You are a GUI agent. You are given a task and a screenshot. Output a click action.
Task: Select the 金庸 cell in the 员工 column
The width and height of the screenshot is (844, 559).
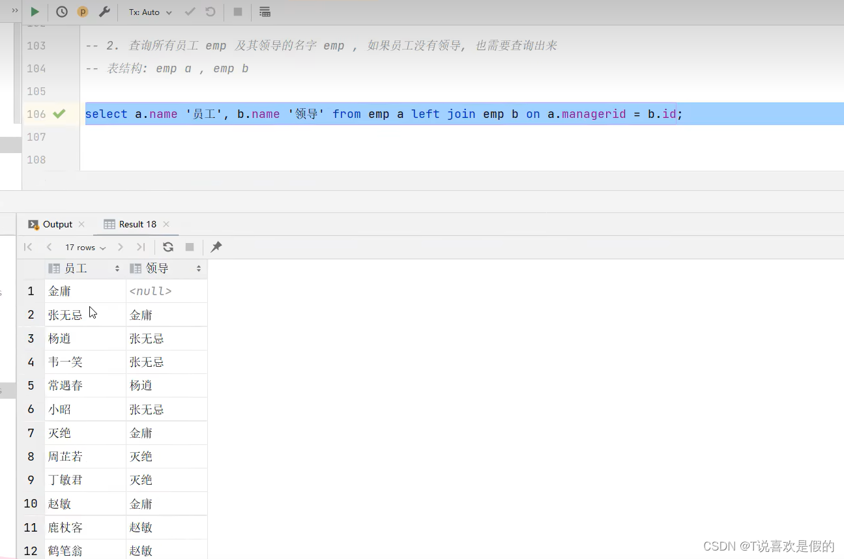coord(85,291)
